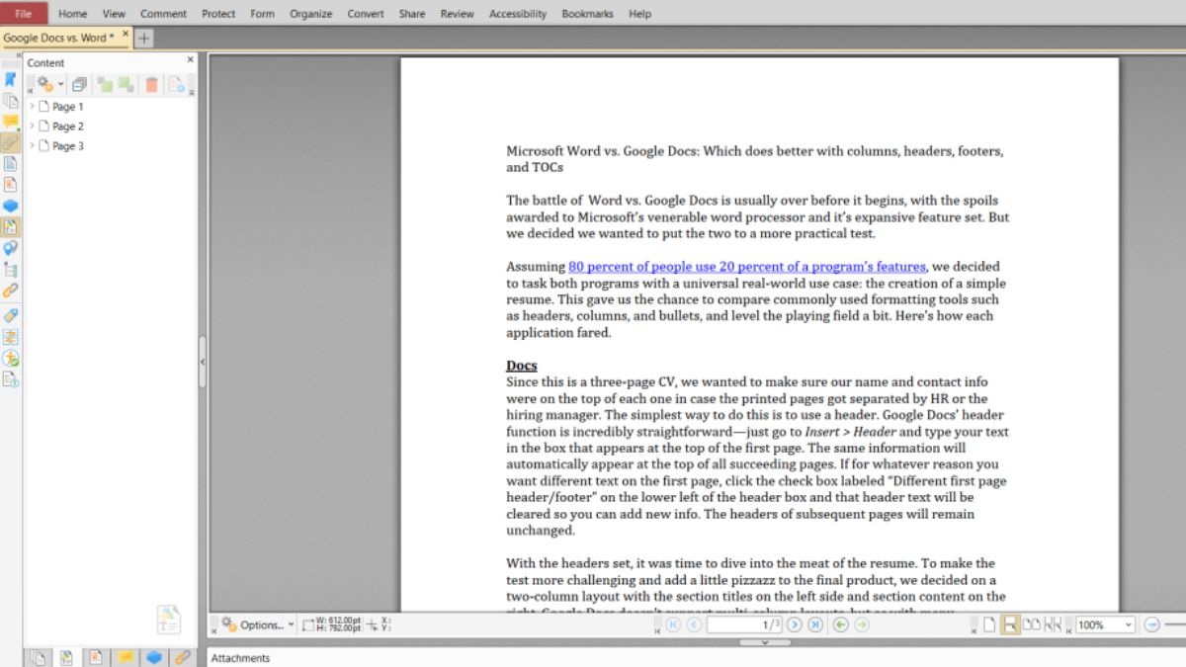Go to the last page button
The image size is (1186, 667).
[x=814, y=625]
